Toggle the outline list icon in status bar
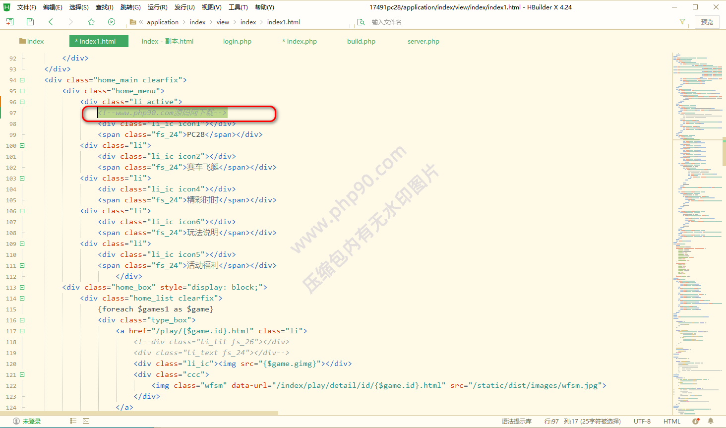 tap(73, 421)
